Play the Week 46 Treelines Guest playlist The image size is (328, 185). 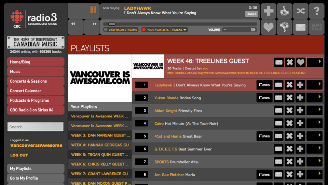point(315,62)
